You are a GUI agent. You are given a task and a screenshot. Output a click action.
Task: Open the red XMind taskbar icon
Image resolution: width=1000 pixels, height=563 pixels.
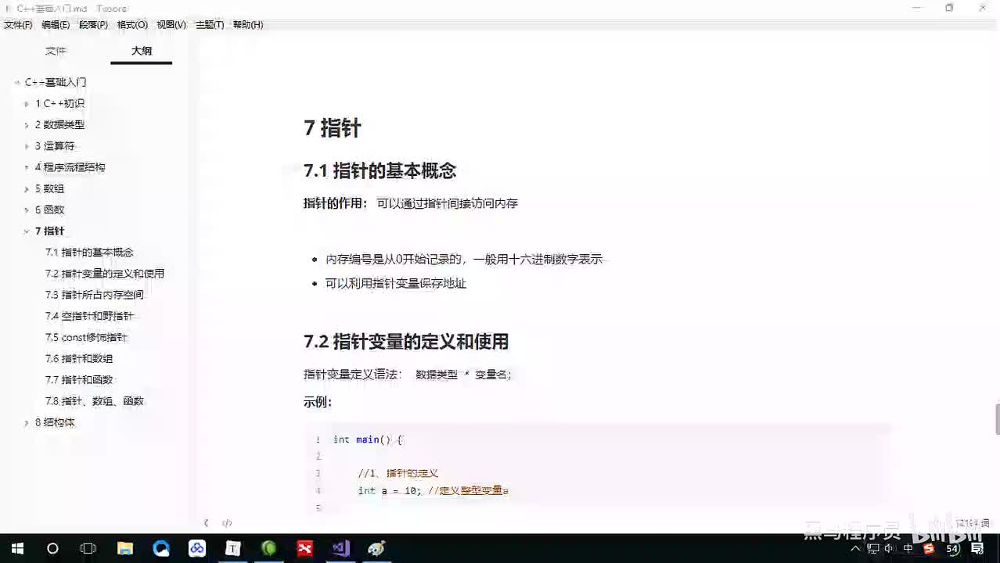pos(305,549)
